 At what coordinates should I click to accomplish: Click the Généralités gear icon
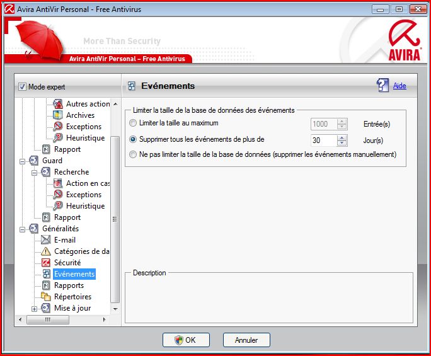34,229
